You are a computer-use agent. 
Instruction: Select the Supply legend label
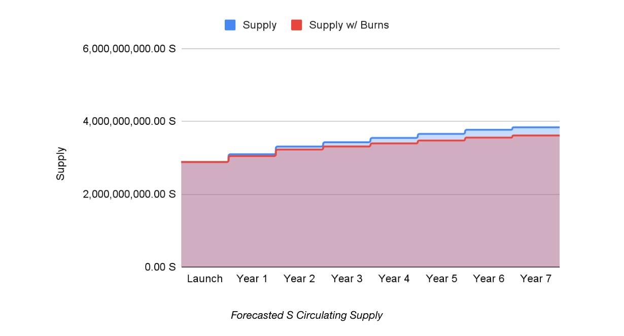click(x=259, y=25)
